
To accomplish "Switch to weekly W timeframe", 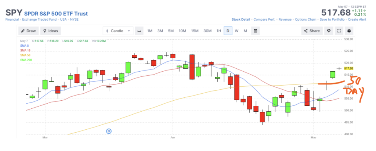I will (237, 31).
